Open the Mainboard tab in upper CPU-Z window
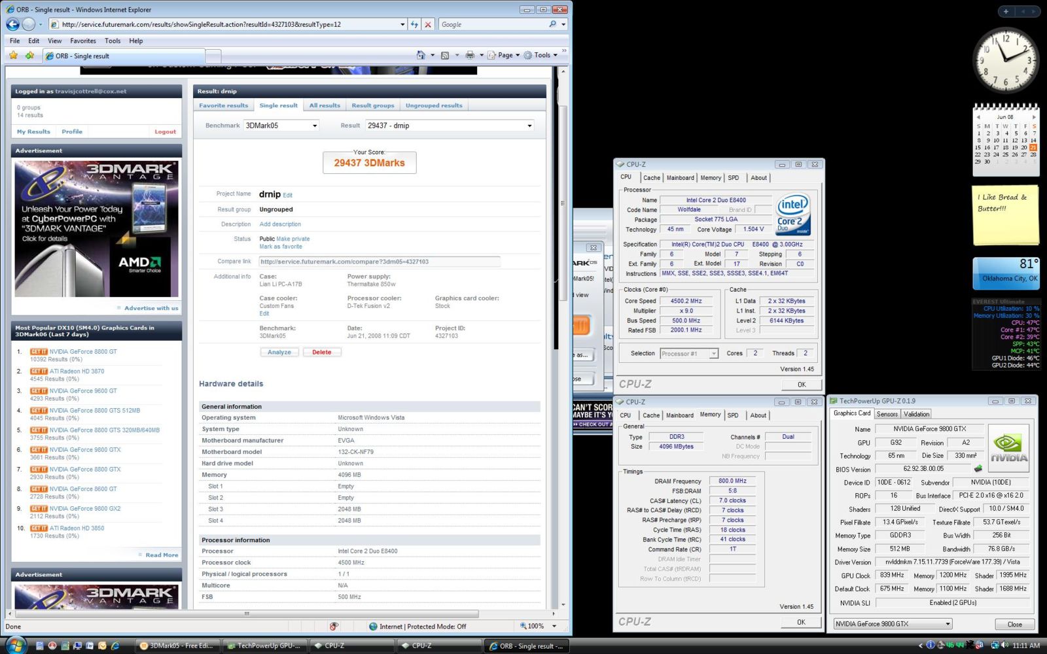The image size is (1047, 654). point(681,178)
